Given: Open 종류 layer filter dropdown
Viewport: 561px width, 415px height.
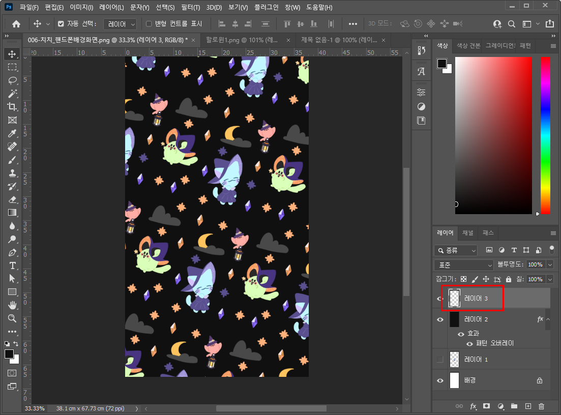Looking at the screenshot, I should (x=456, y=250).
